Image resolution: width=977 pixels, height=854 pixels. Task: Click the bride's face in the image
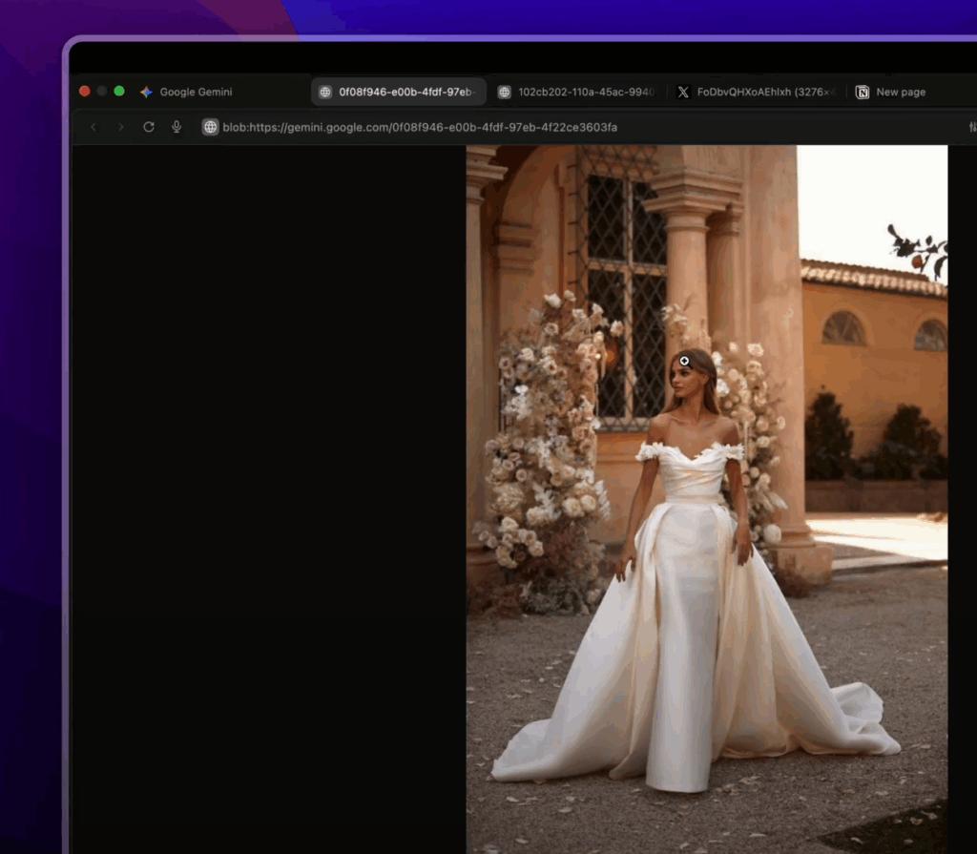click(691, 377)
